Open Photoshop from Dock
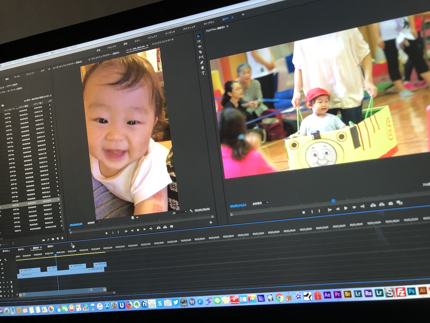 tap(411, 291)
